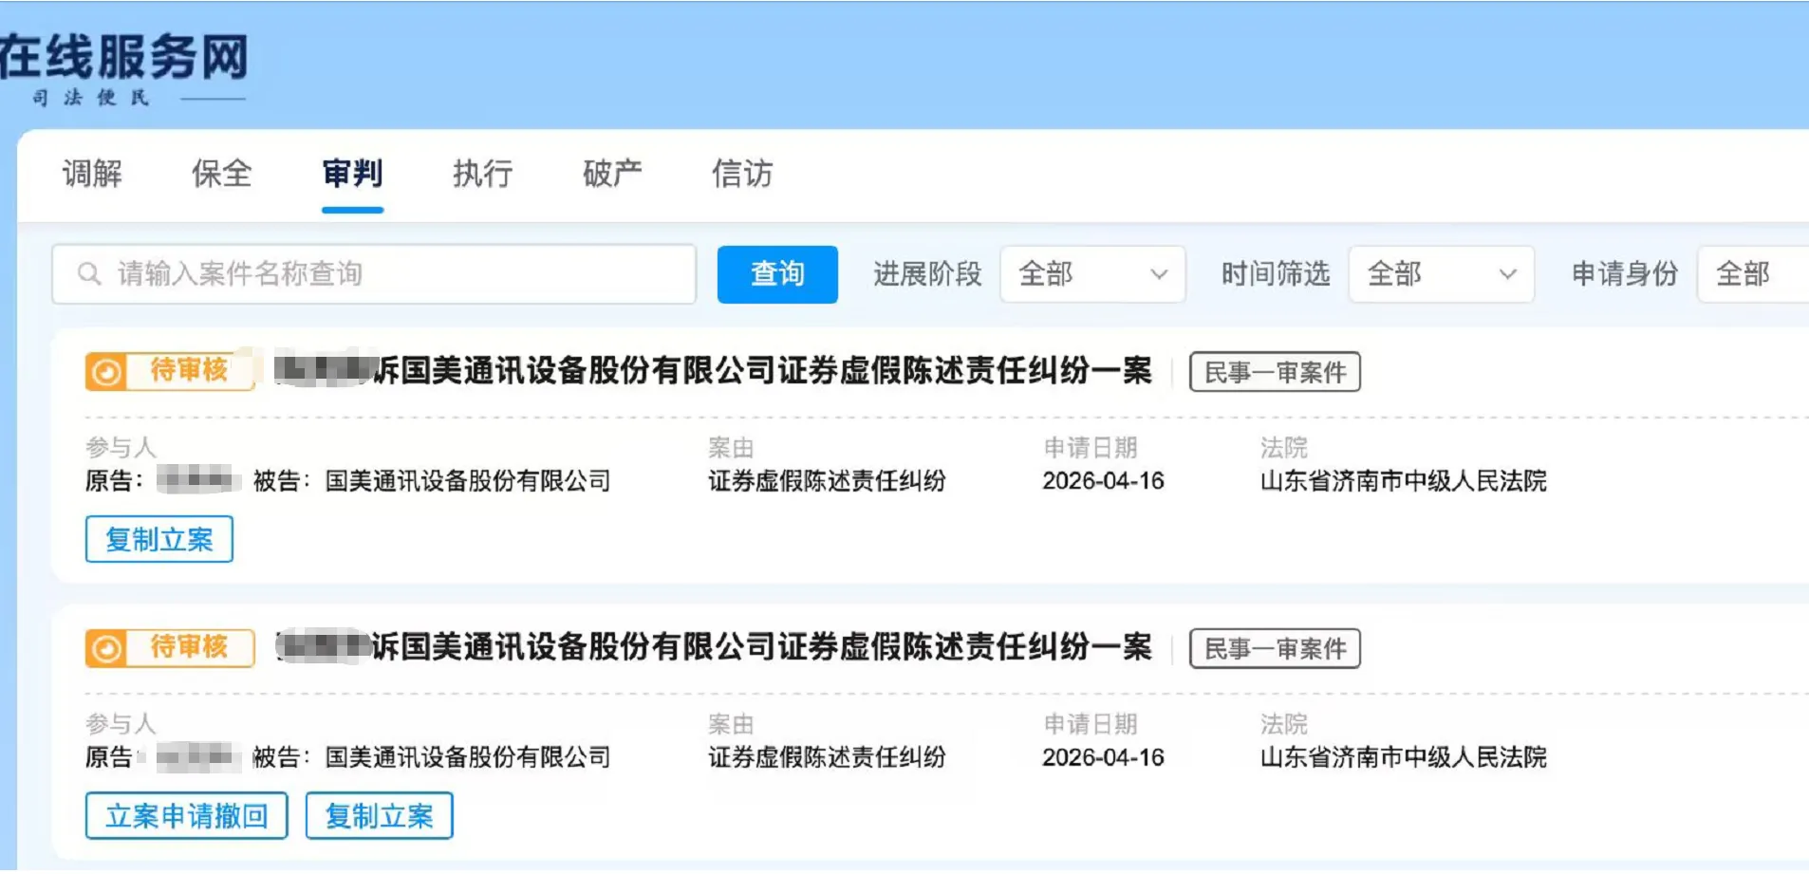Open the 调解 tab

[x=92, y=174]
